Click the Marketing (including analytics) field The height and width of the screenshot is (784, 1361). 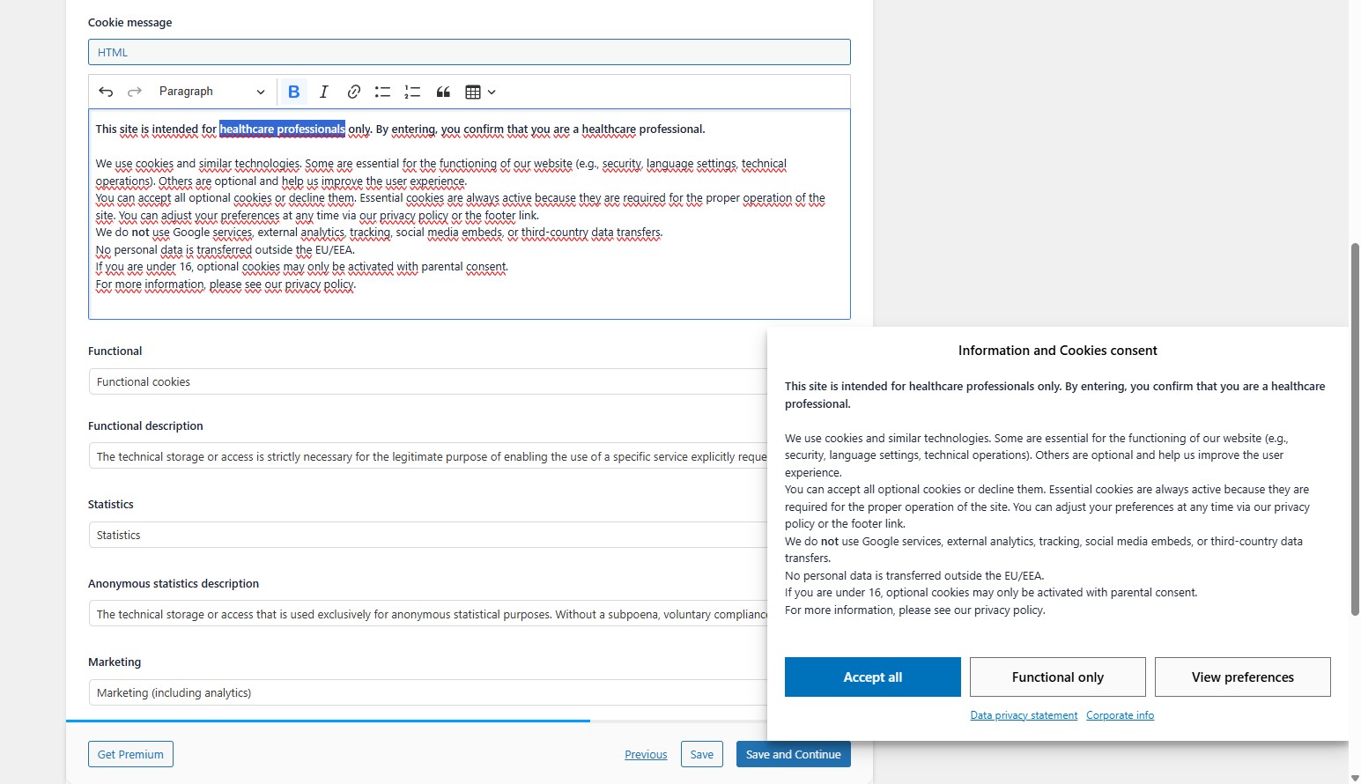[428, 692]
